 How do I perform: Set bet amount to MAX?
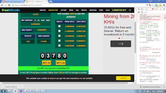click(x=48, y=20)
